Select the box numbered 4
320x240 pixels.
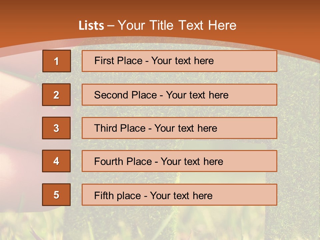point(56,161)
